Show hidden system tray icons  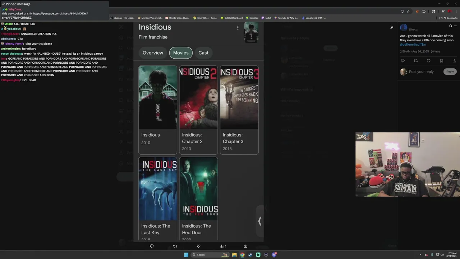click(x=420, y=255)
